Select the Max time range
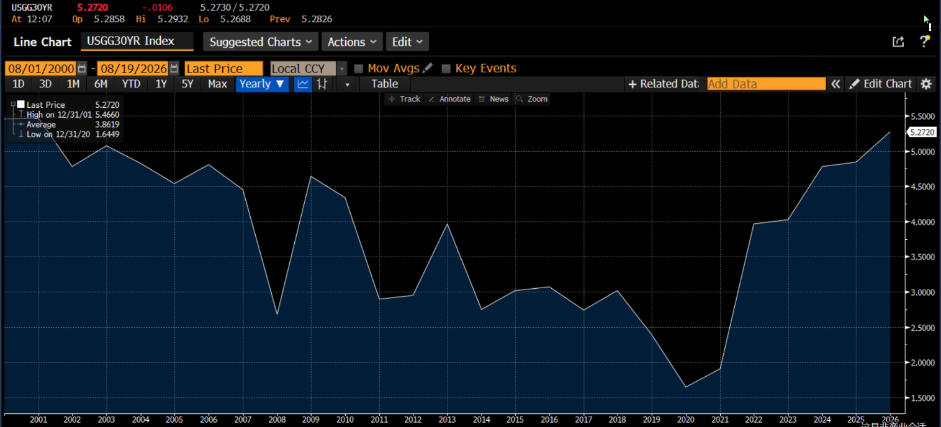Viewport: 941px width, 427px height. point(217,84)
